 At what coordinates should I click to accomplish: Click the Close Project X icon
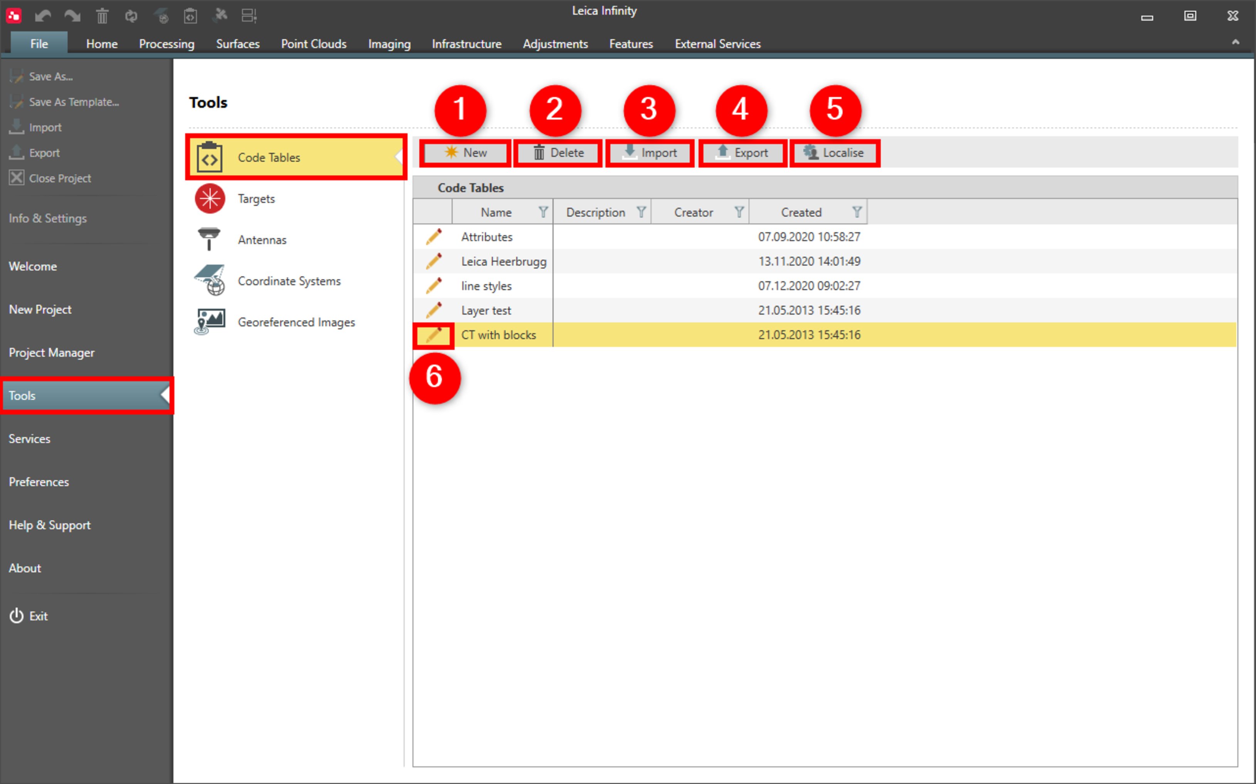(x=17, y=178)
